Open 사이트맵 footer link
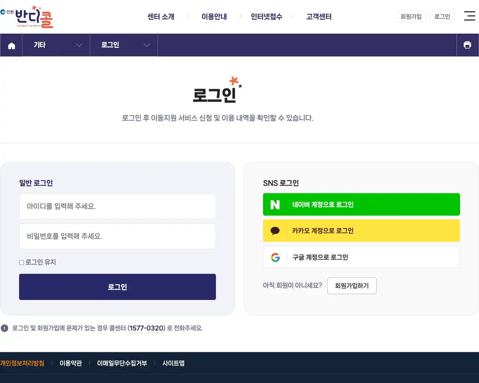The image size is (479, 383). [x=173, y=363]
